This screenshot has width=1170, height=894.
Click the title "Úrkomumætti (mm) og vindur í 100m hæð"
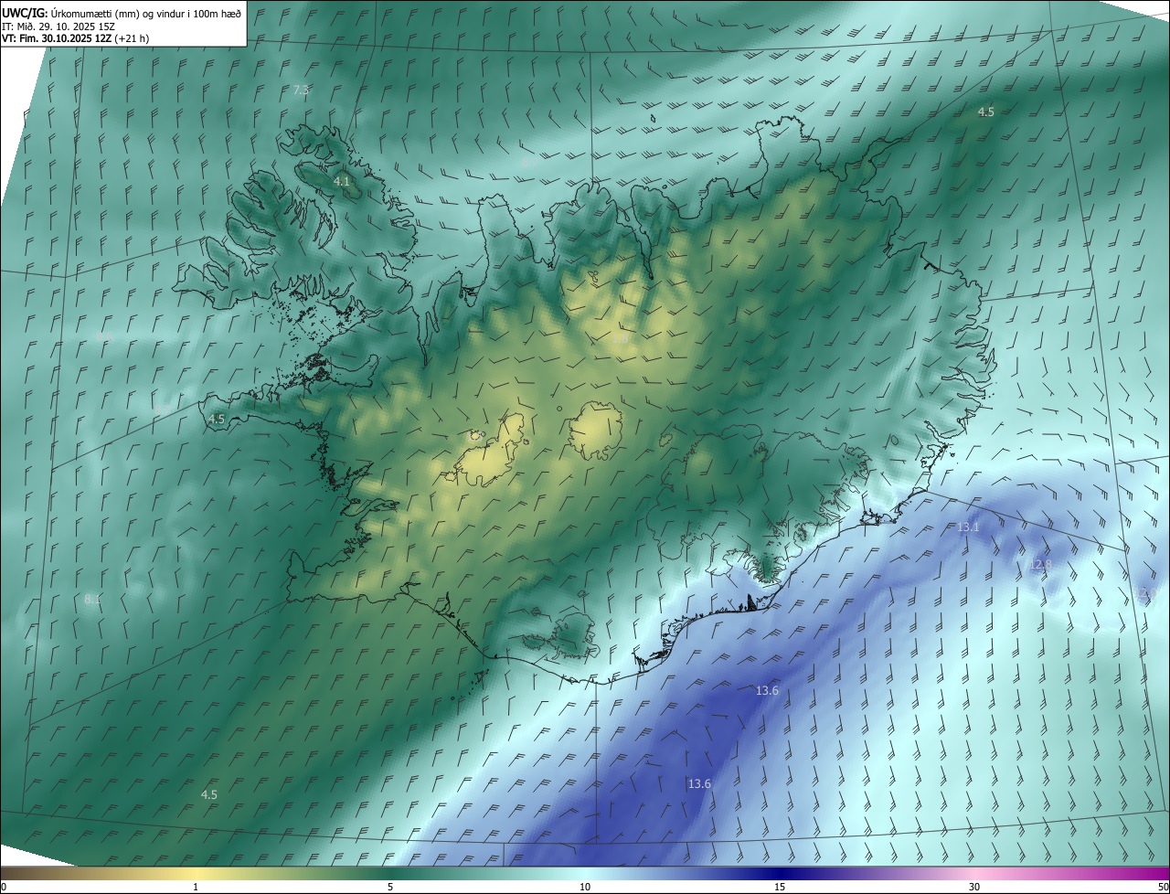145,12
